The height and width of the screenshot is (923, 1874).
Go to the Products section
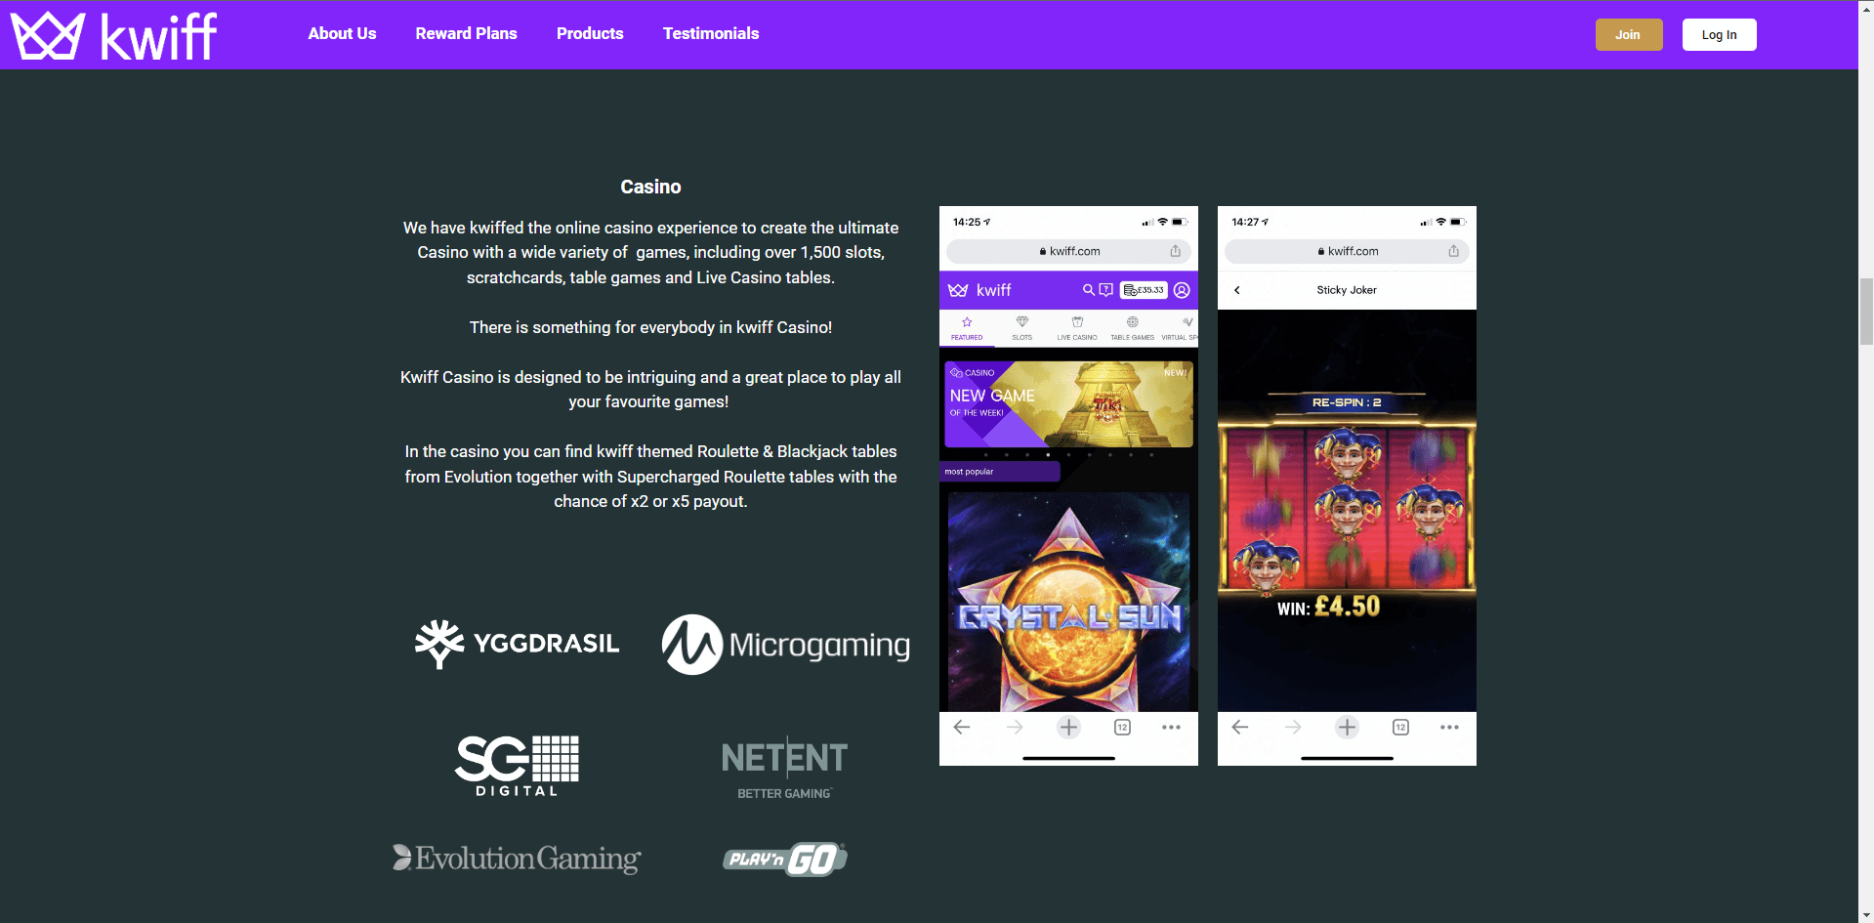point(590,33)
